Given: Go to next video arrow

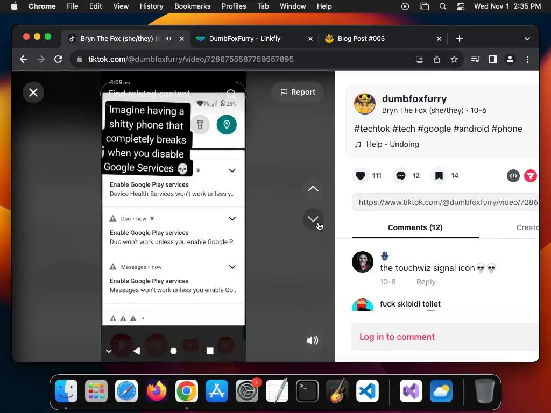Looking at the screenshot, I should coord(313,219).
